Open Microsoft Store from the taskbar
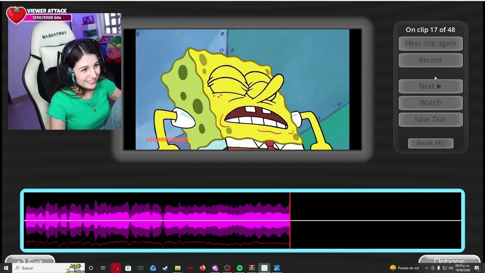 pyautogui.click(x=128, y=268)
